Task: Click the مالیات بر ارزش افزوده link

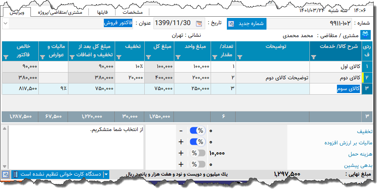Action: pos(349,143)
